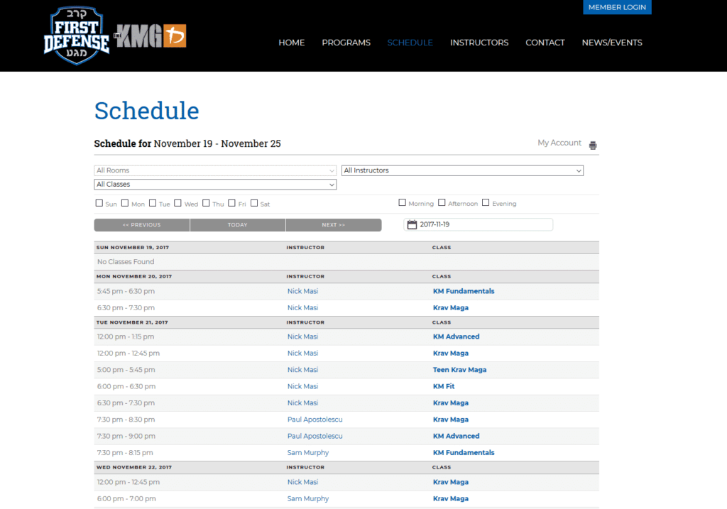Click the printer icon beside My Account
The width and height of the screenshot is (727, 509).
[593, 145]
